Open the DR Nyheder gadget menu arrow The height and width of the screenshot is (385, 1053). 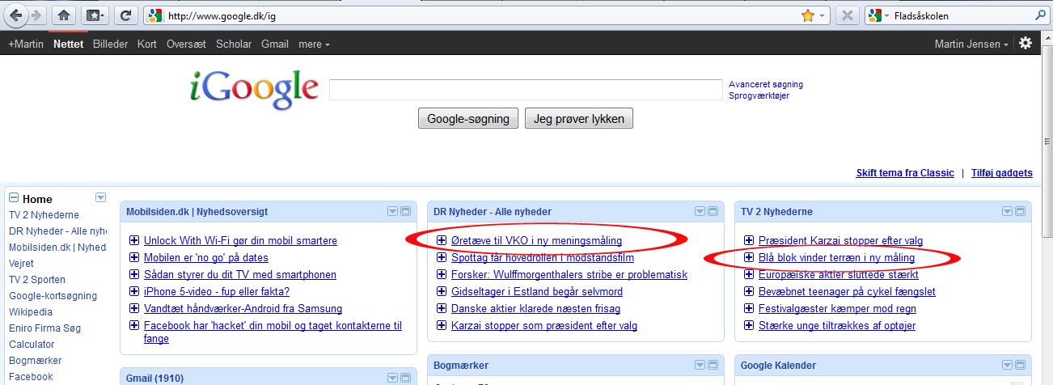click(700, 212)
